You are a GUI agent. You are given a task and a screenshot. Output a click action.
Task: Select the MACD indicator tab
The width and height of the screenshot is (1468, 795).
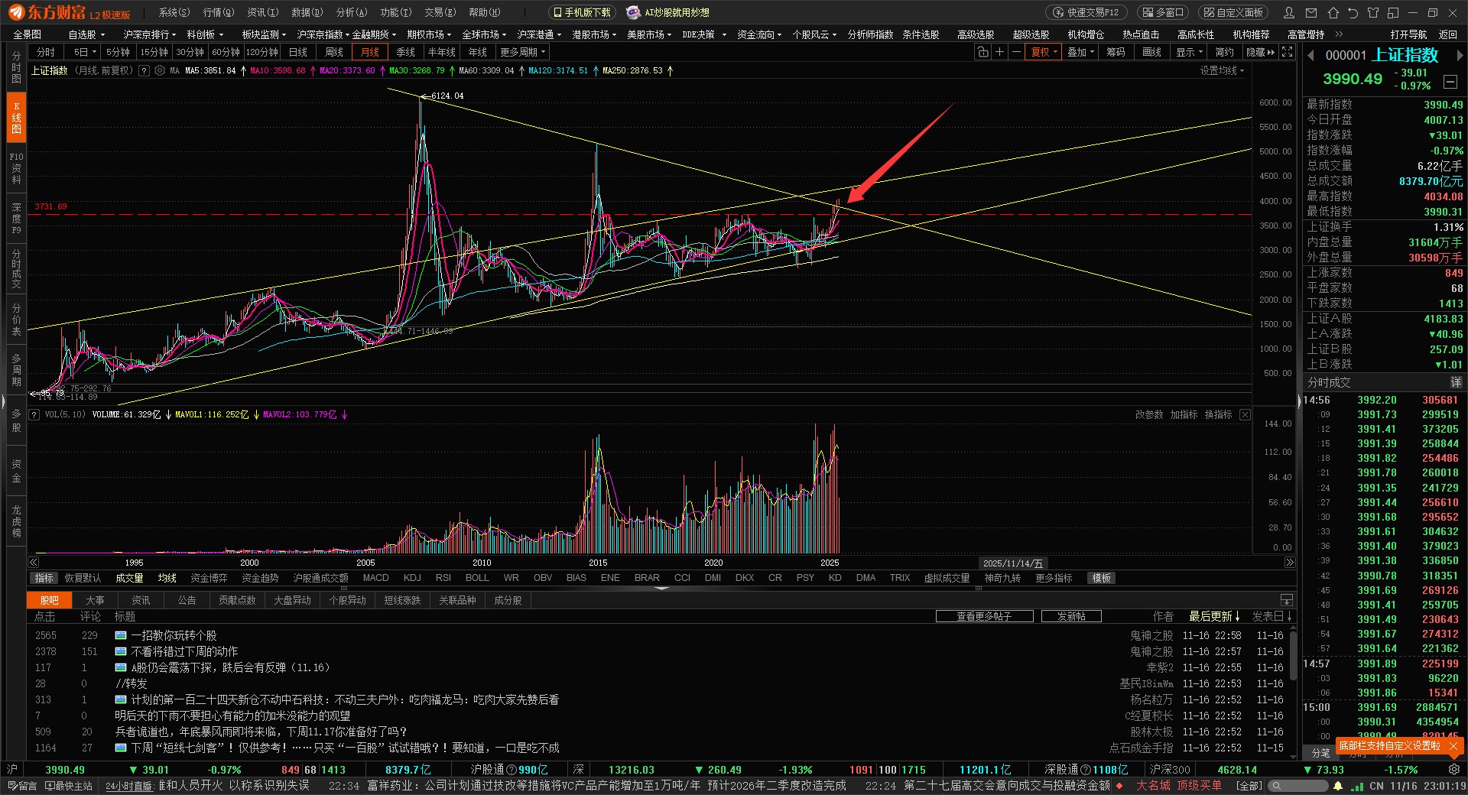click(375, 578)
